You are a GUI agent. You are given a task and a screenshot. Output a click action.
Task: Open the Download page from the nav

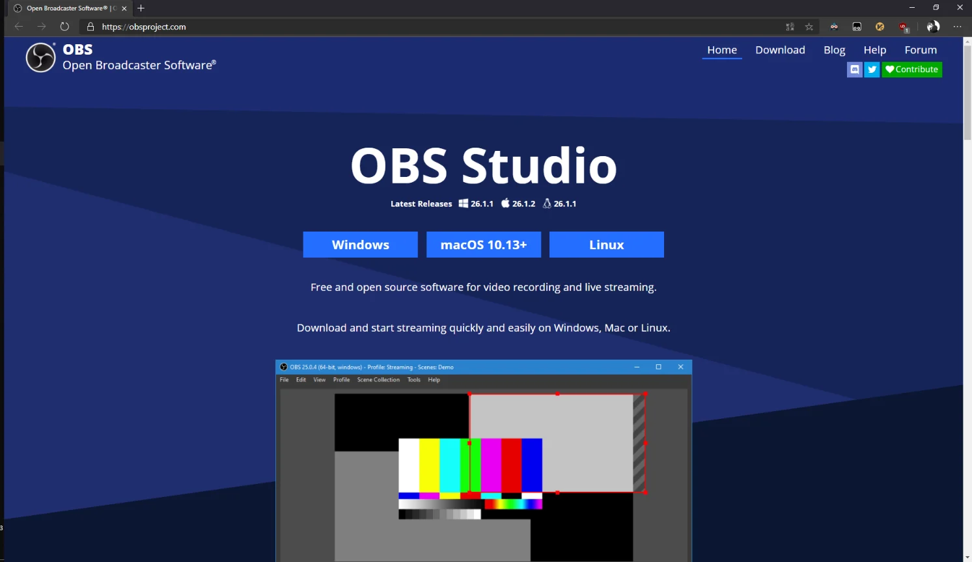(780, 50)
